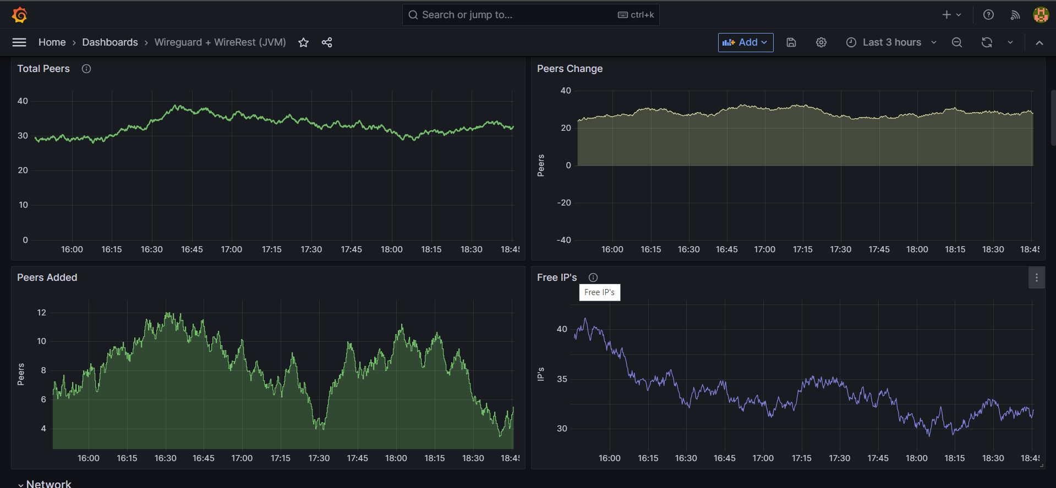
Task: Open dashboard settings gear icon
Action: pos(821,42)
